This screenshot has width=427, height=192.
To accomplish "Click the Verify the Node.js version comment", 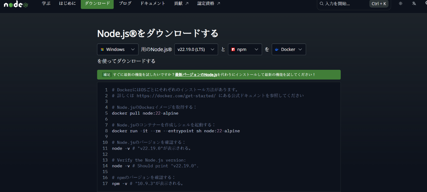I will (x=149, y=160).
